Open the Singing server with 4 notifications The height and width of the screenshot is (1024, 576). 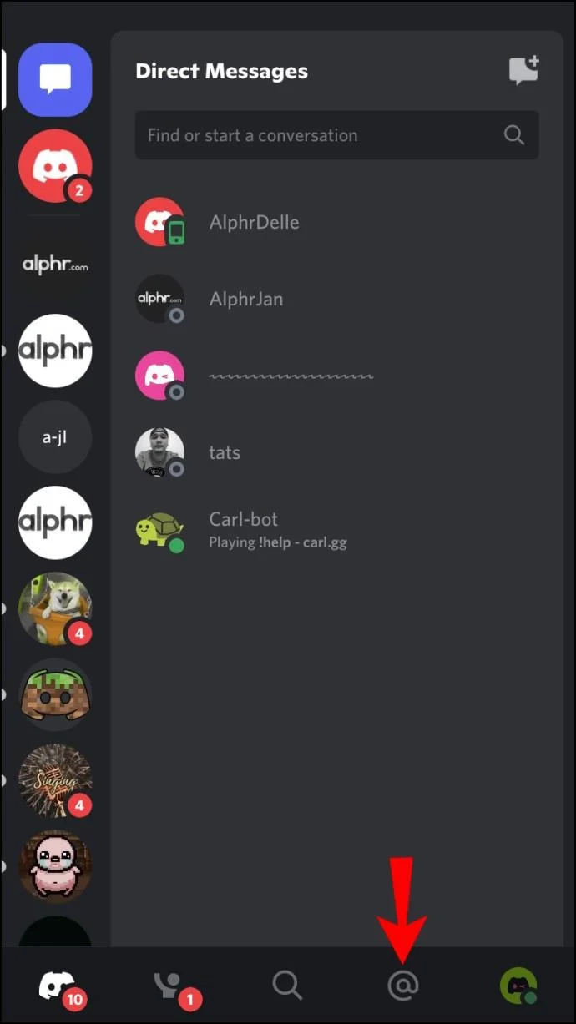[x=55, y=780]
